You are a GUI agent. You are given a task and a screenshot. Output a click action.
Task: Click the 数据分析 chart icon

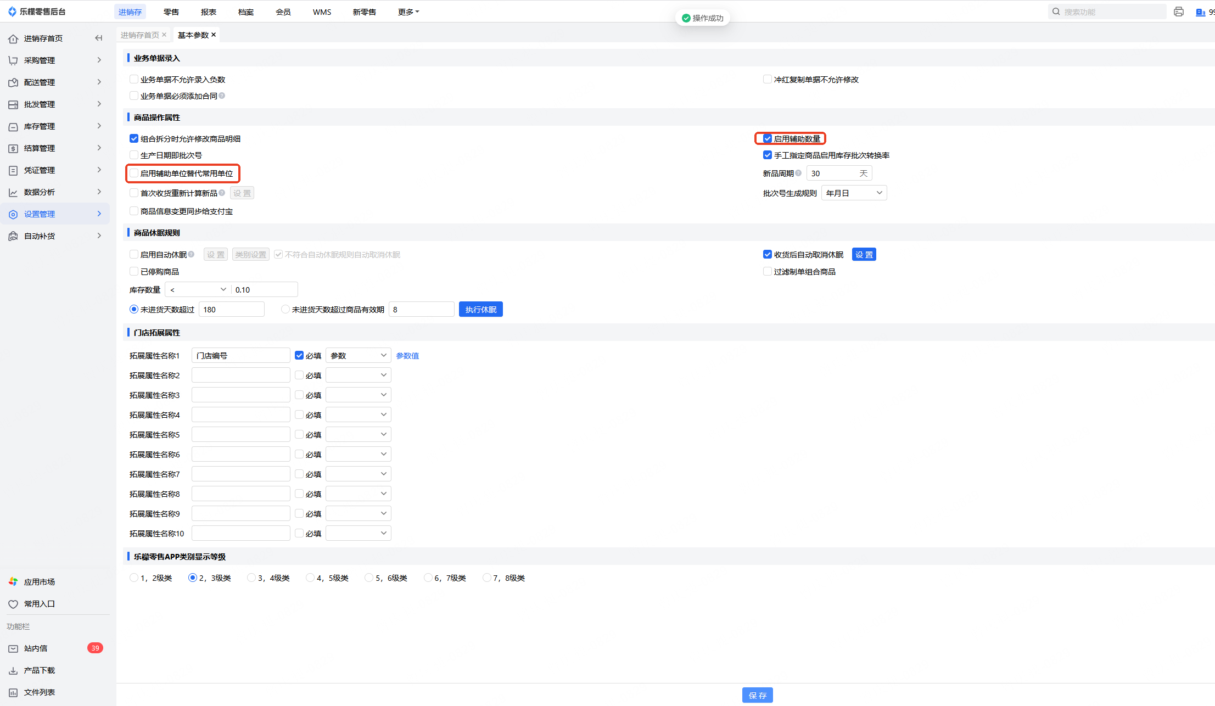coord(13,192)
